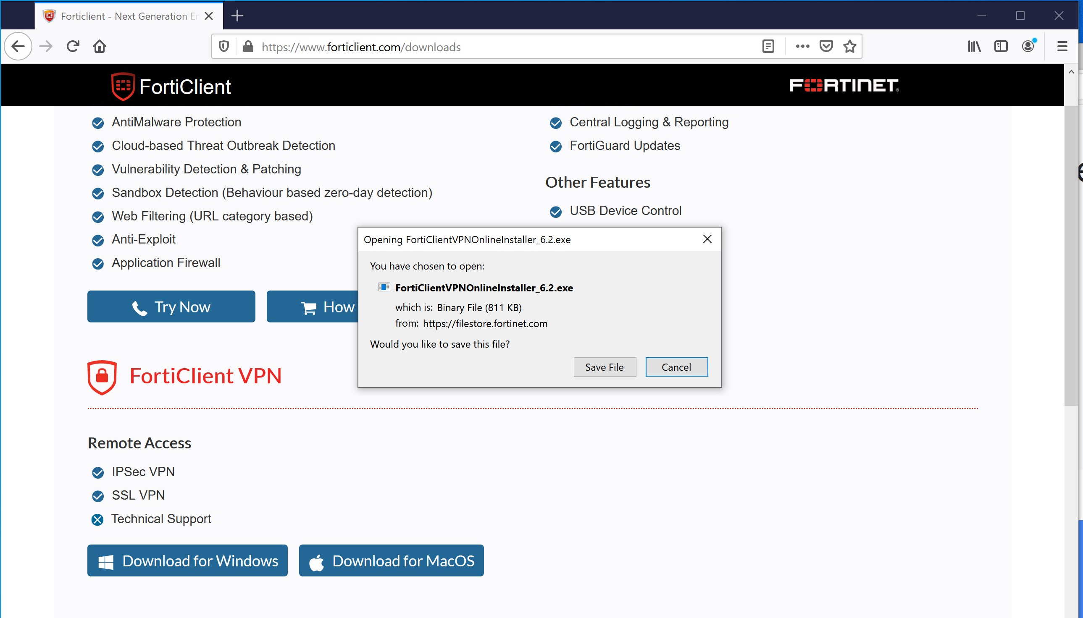Click Cloud-based Threat Outbreak Detection text
The width and height of the screenshot is (1083, 618).
coord(223,145)
